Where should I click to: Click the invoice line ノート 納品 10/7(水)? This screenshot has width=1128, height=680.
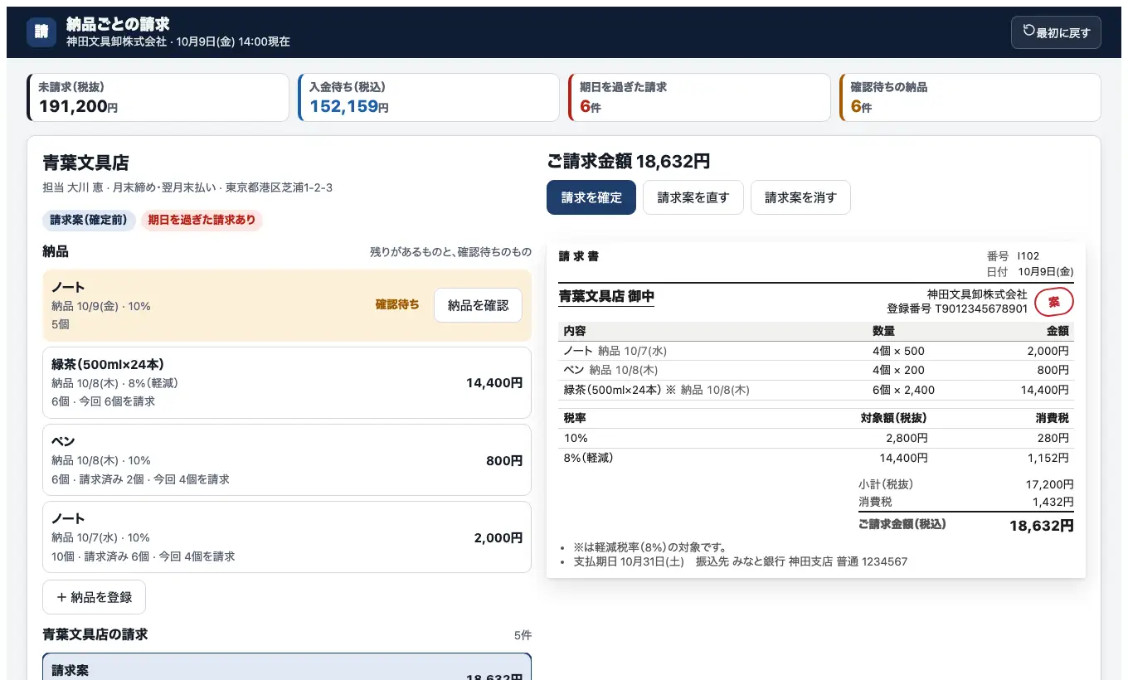(x=816, y=351)
